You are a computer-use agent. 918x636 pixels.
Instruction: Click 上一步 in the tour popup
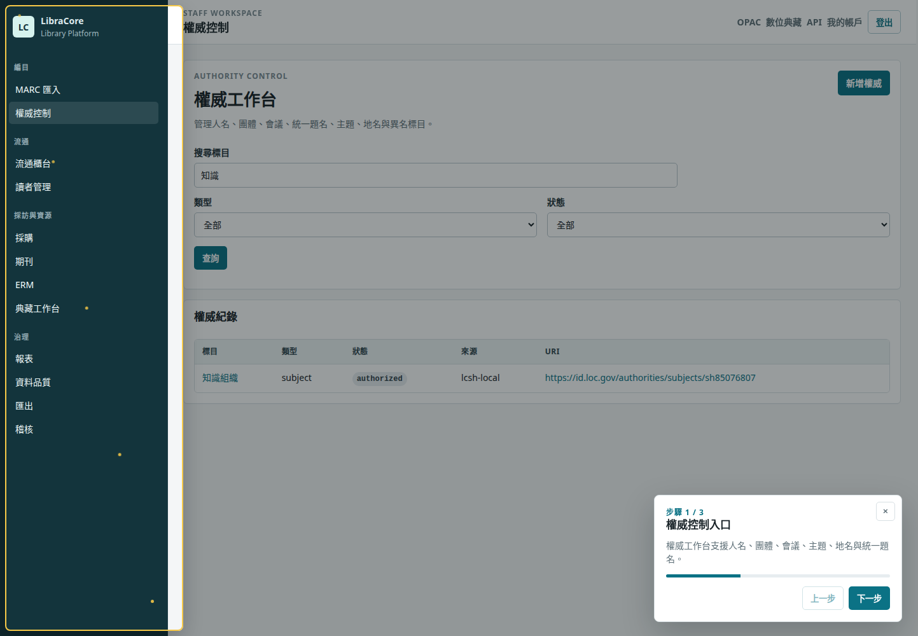pos(823,598)
